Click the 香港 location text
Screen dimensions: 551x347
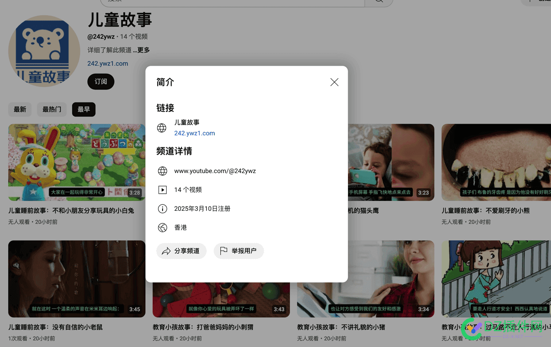click(181, 227)
